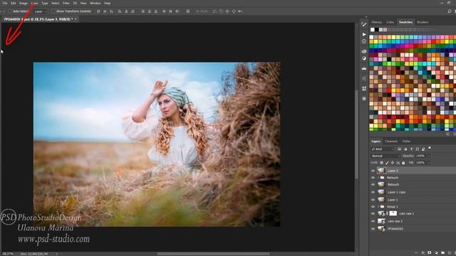Viewport: 456px width, 256px height.
Task: Select the cam raw 2 layer name
Action: tap(395, 221)
